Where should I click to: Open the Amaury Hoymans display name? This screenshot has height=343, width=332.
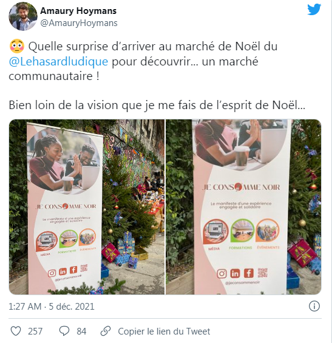[78, 11]
